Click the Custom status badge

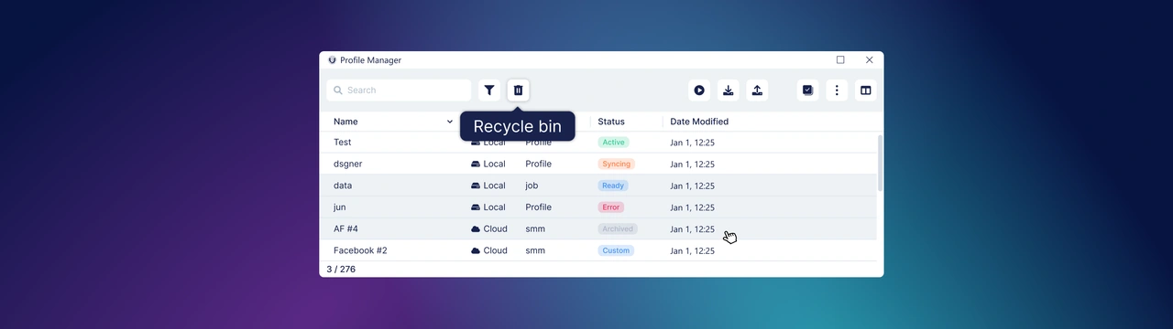click(x=616, y=250)
